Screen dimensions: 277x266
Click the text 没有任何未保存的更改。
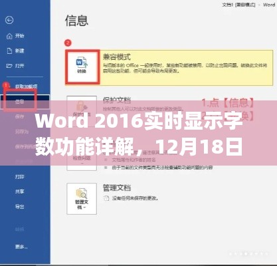(x=136, y=198)
